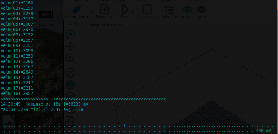Viewport: 278px width, 134px height.
Task: Click the Disconnect plug icon (Отсоединить)
Action: point(77,9)
